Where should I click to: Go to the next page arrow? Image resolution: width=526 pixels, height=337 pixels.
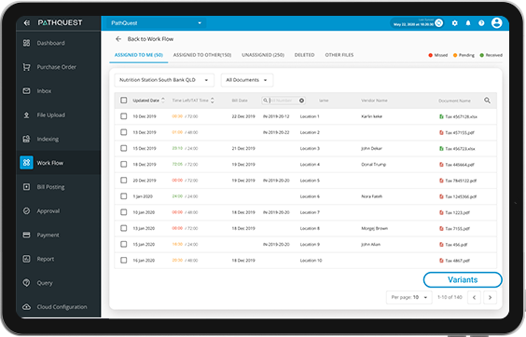click(491, 297)
